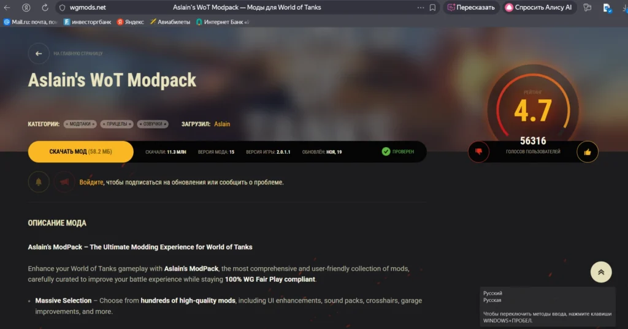628x329 pixels.
Task: Click the browser bookmark page icon
Action: [x=432, y=8]
